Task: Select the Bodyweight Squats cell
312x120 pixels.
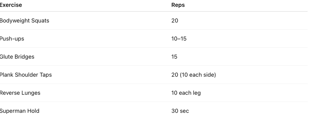Action: pos(24,21)
